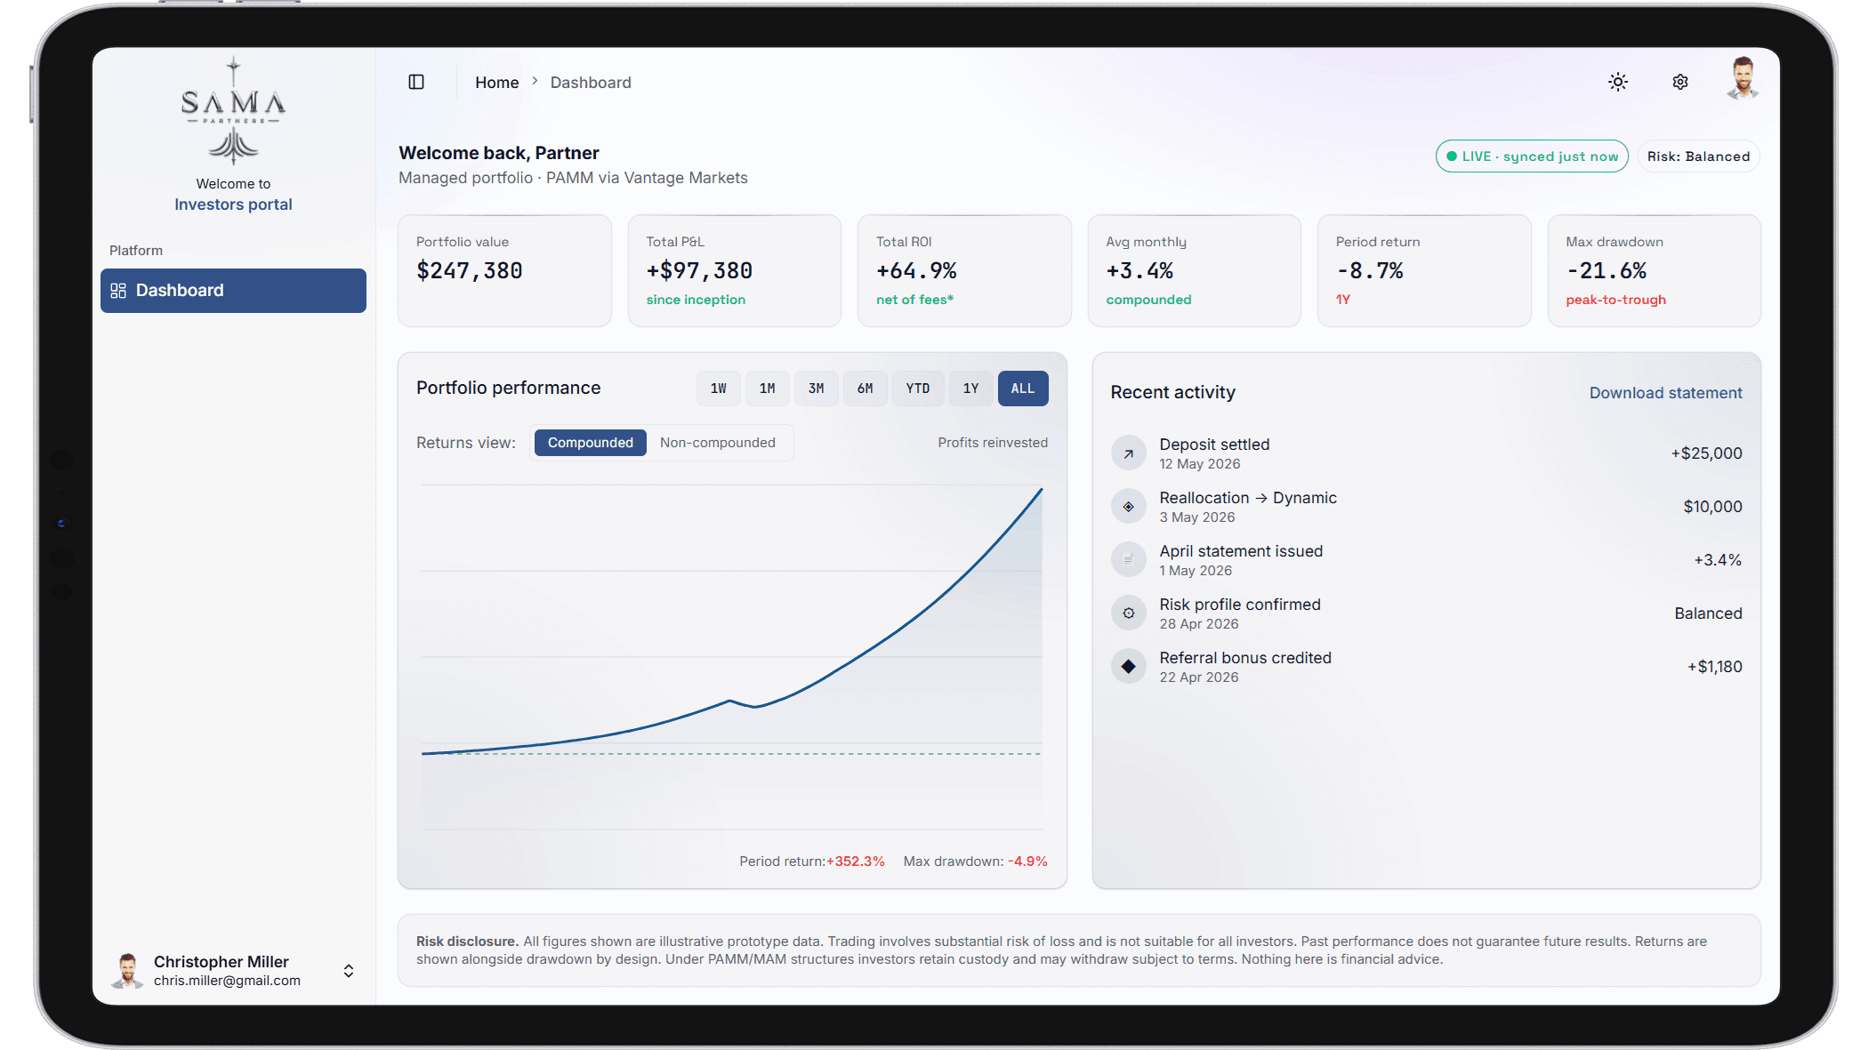Open the Deposit settled activity row
Viewport: 1868px width, 1050px height.
pyautogui.click(x=1426, y=453)
